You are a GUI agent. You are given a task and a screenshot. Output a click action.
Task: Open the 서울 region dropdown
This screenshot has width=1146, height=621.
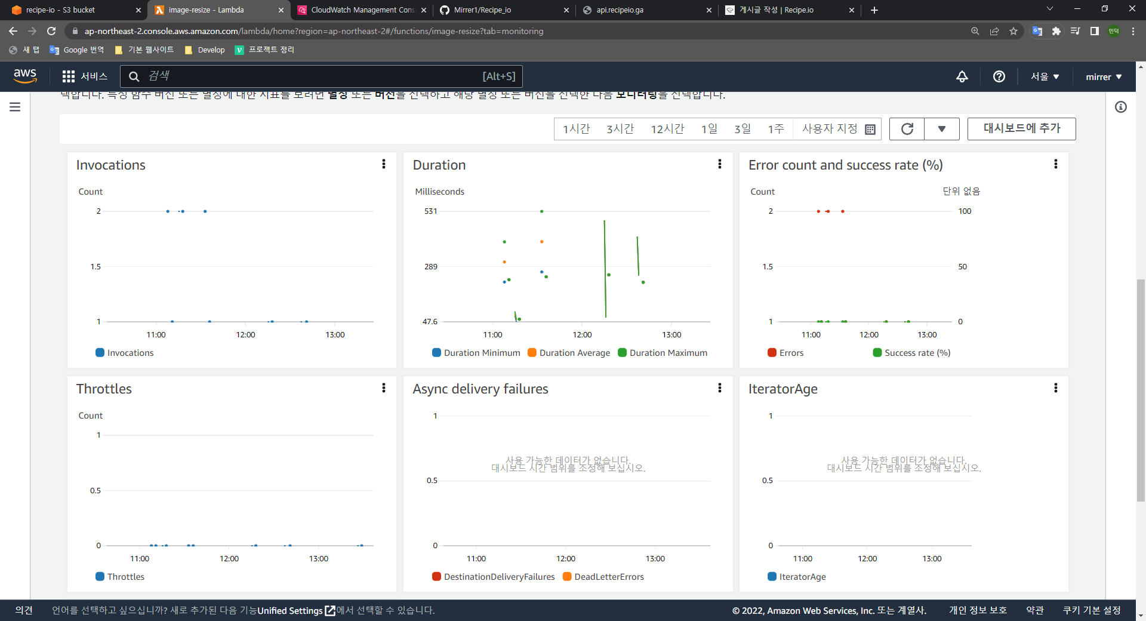coord(1044,76)
